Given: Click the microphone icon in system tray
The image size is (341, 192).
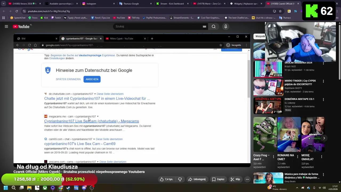Looking at the screenshot, I should tap(314, 188).
